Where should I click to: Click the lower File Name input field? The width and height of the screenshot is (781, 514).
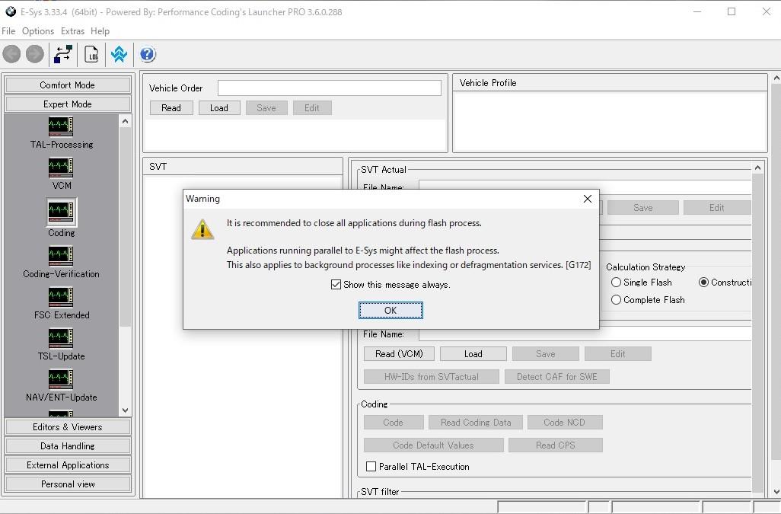tap(585, 334)
